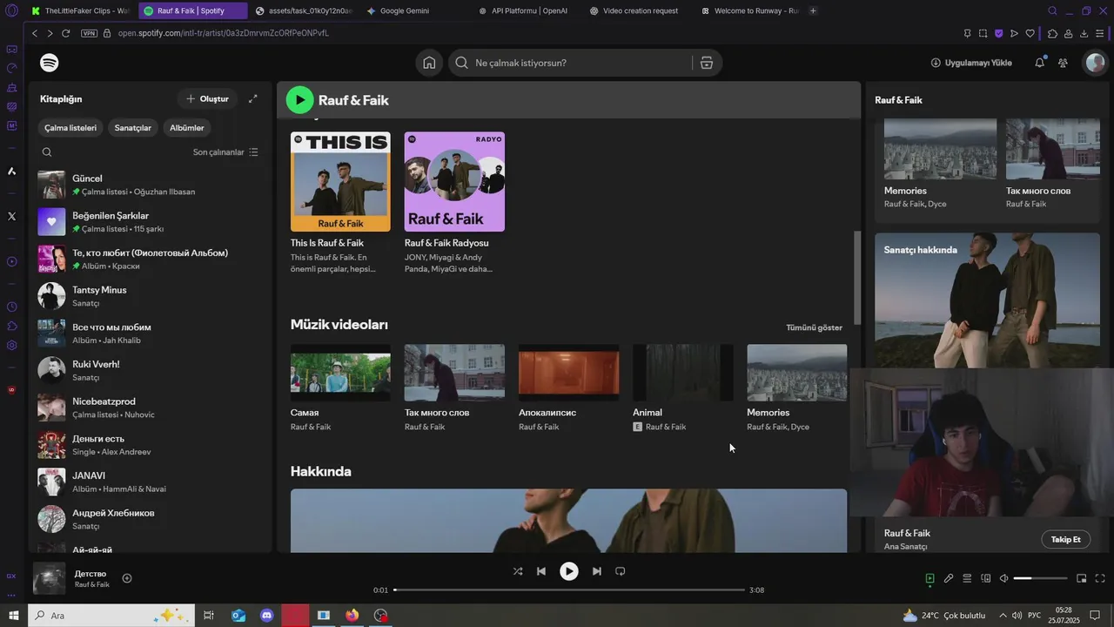
Task: Search within your library
Action: coord(47,152)
